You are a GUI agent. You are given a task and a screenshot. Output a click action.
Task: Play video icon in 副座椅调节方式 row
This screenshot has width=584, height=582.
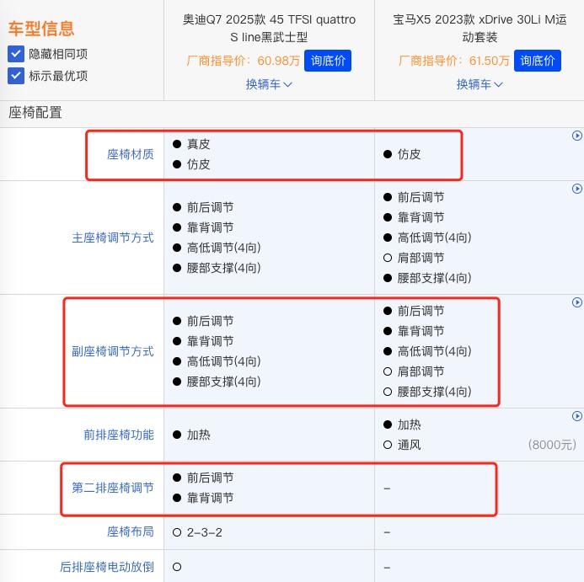click(577, 302)
